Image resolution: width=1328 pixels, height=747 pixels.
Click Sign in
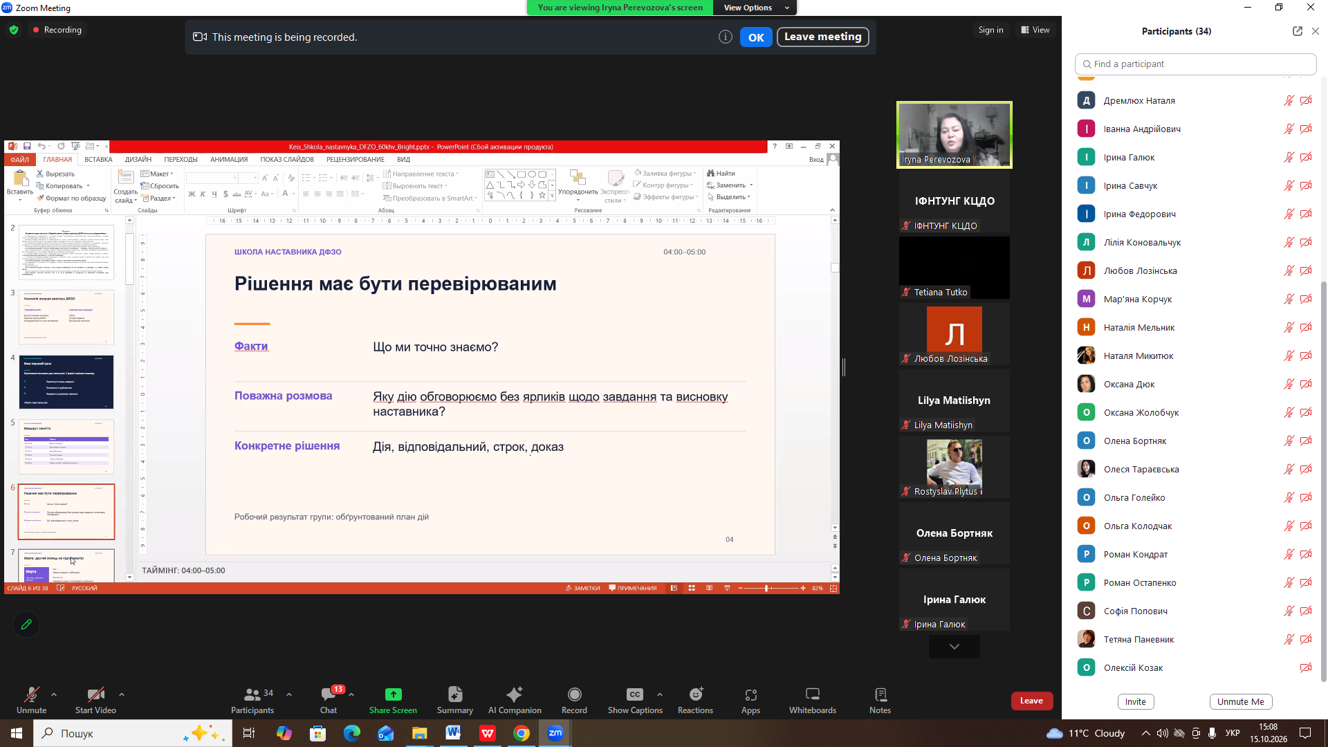click(990, 30)
